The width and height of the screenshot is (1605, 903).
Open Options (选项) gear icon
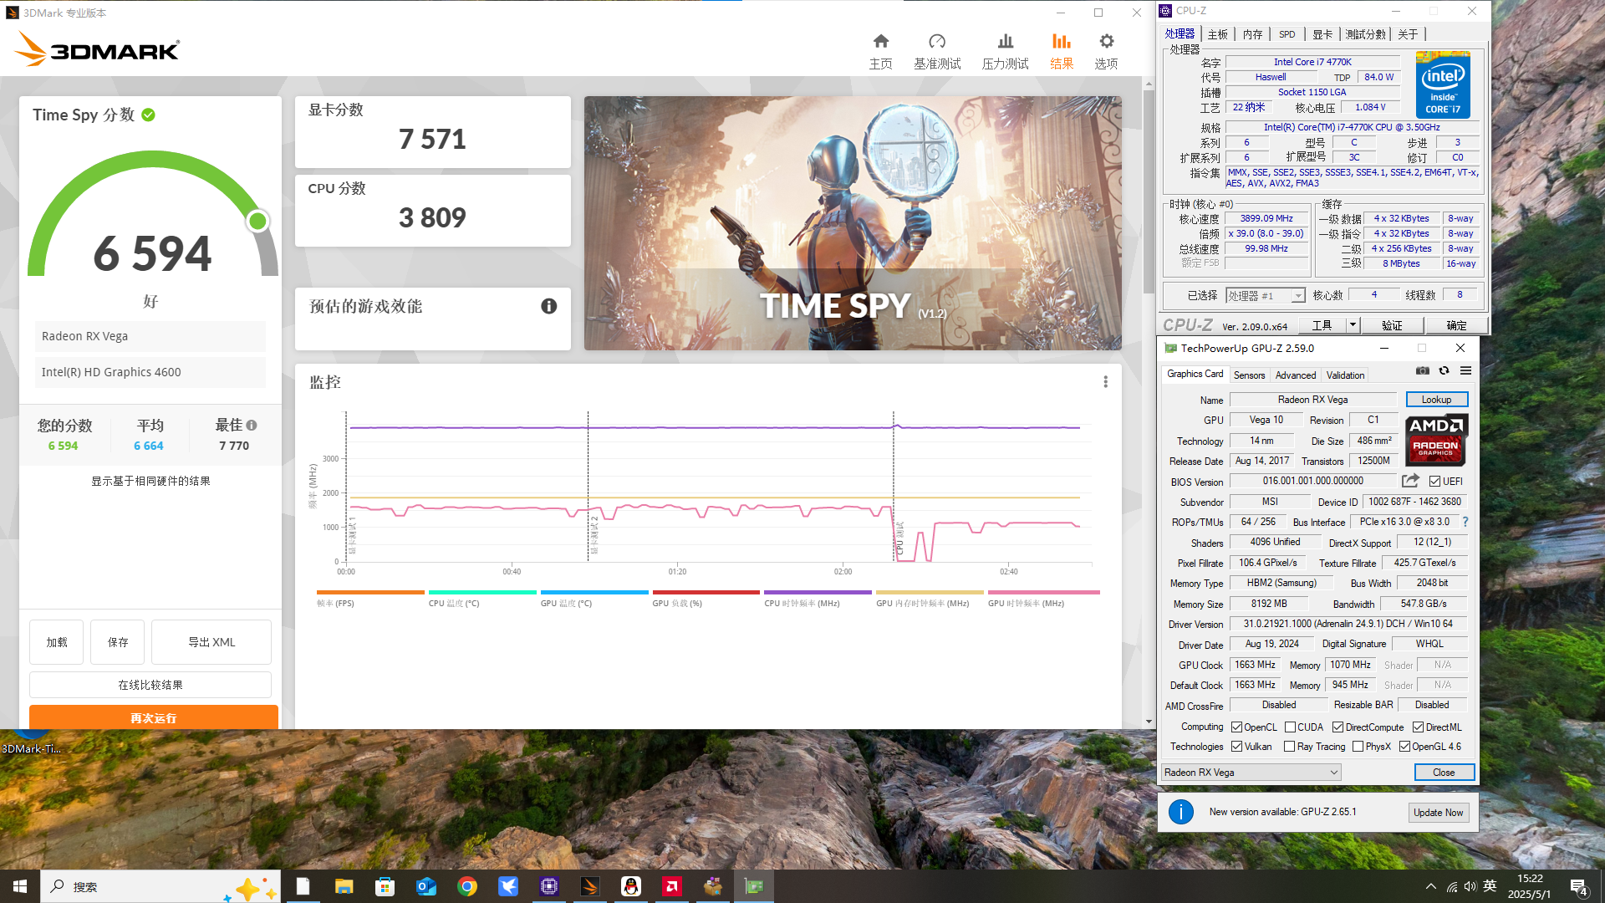pos(1107,42)
